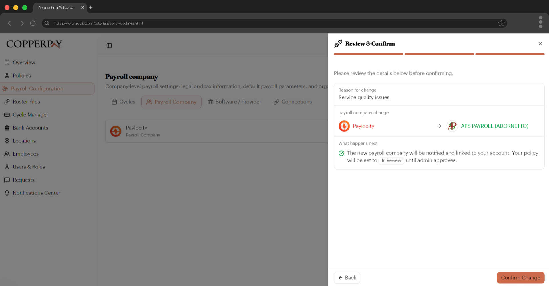Click the second orange progress segment

[439, 54]
